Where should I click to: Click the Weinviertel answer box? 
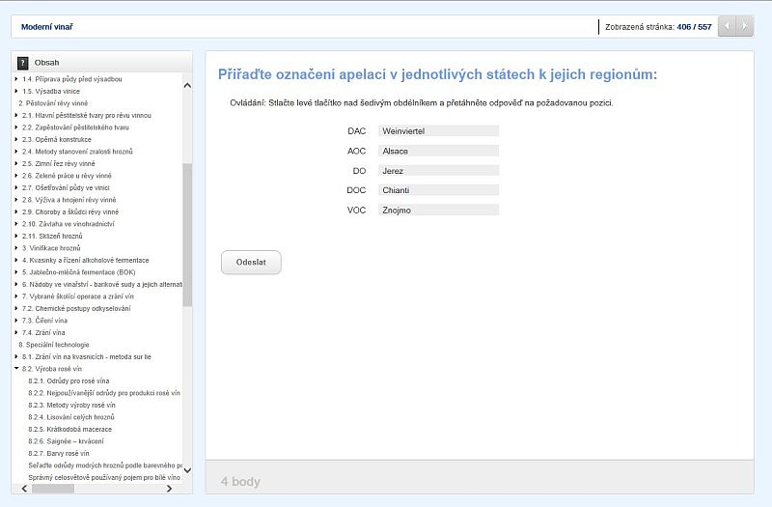[438, 130]
